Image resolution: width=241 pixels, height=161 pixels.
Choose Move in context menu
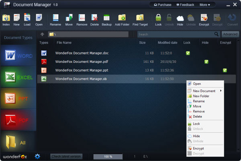point(205,106)
